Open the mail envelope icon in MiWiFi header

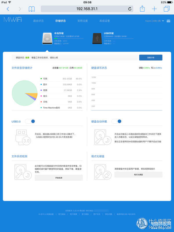click(168, 21)
